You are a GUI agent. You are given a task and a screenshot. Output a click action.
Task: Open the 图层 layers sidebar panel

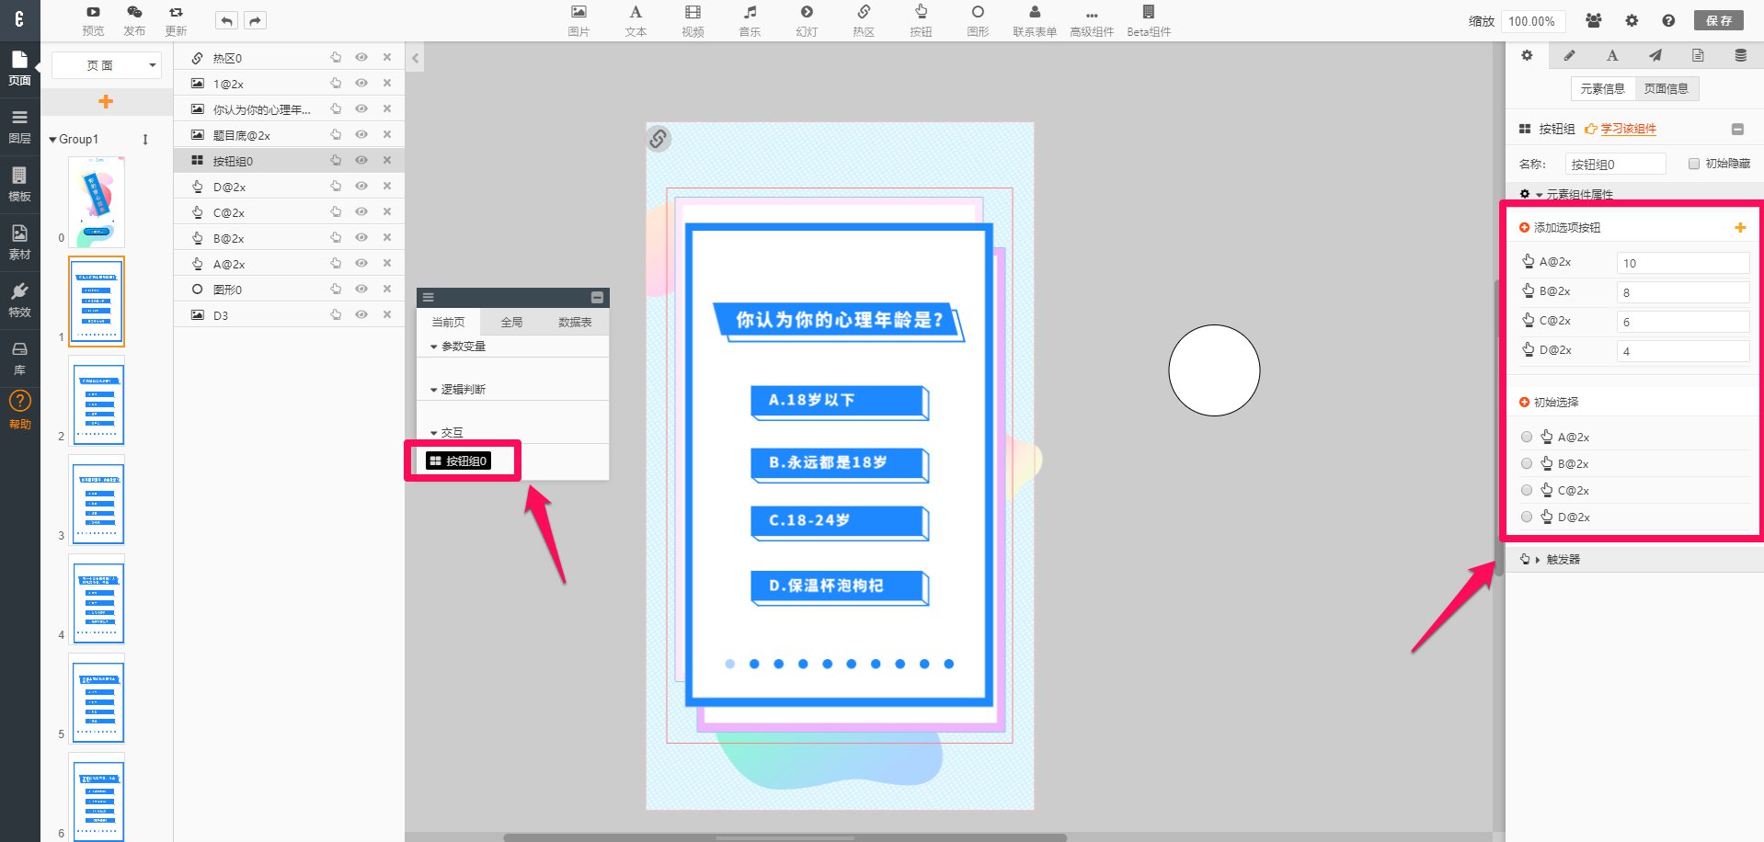[19, 127]
